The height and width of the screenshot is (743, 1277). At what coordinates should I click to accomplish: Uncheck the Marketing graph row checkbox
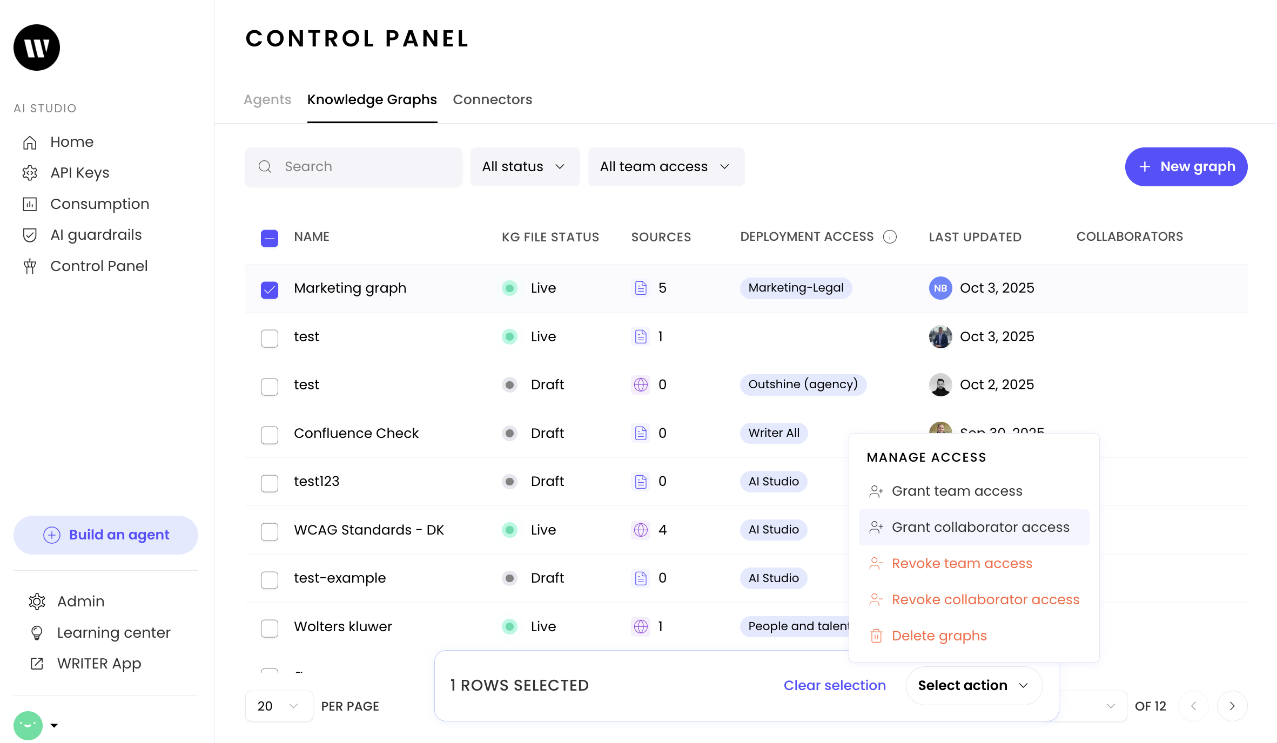tap(270, 290)
